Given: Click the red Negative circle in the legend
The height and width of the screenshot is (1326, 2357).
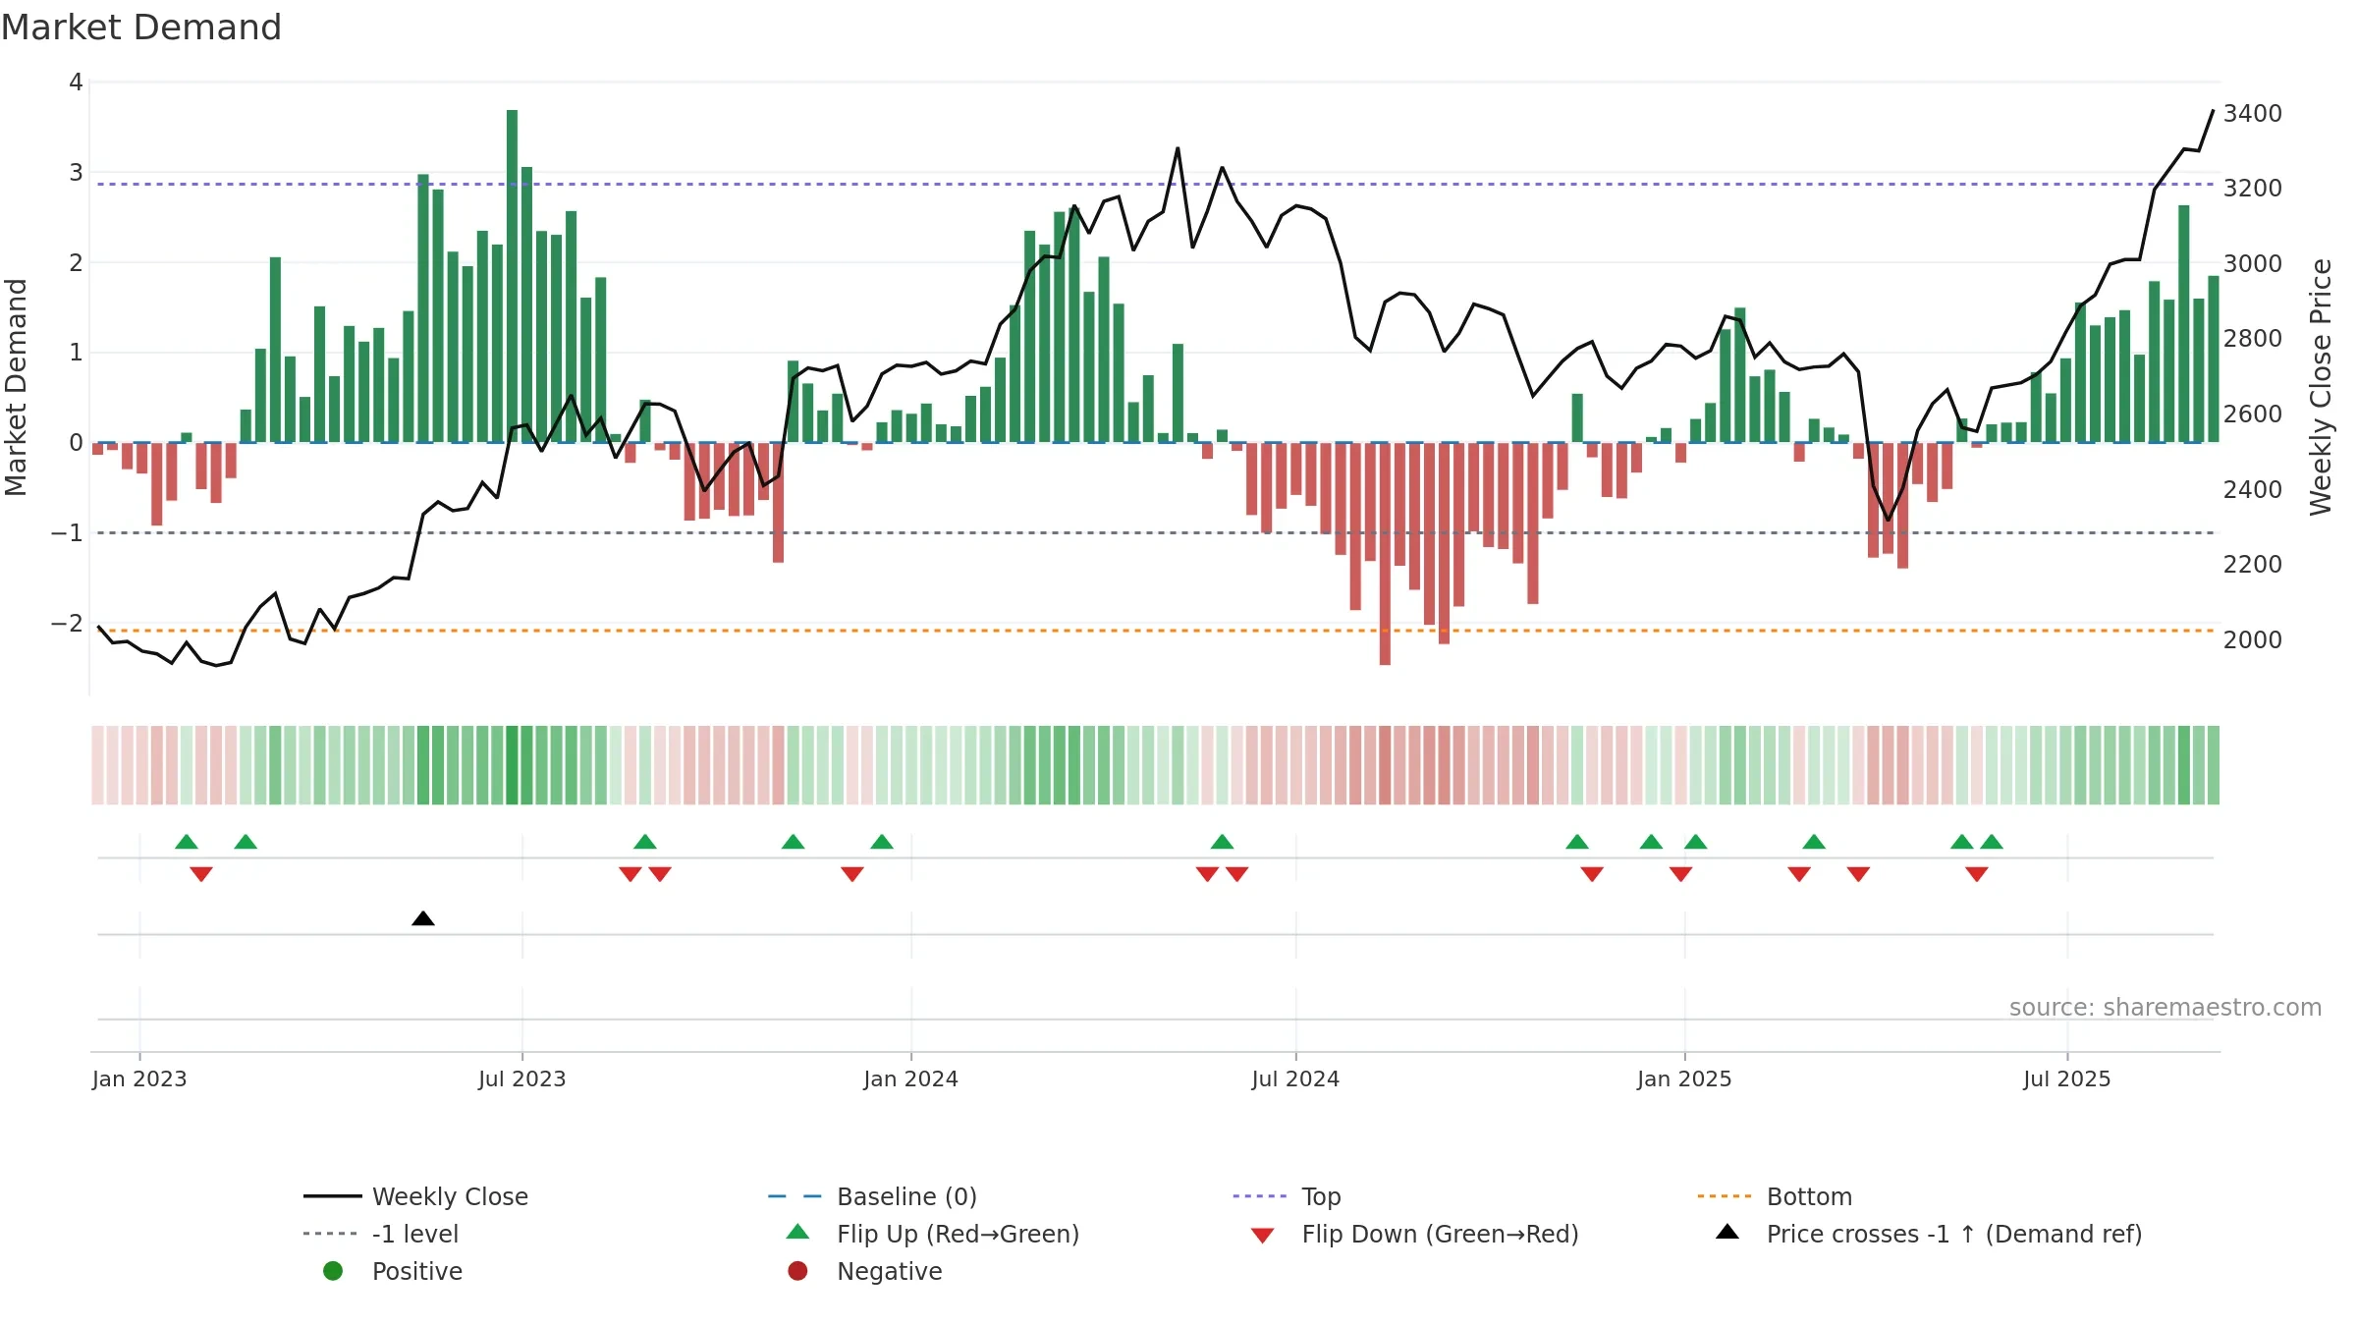Looking at the screenshot, I should pyautogui.click(x=797, y=1271).
